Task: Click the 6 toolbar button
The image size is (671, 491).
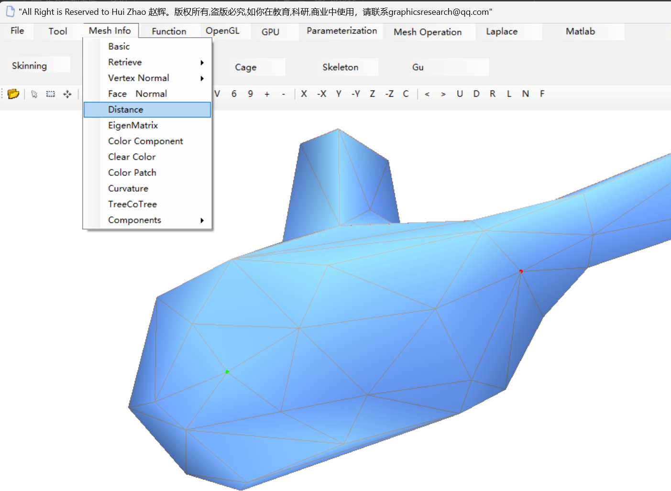Action: point(234,94)
